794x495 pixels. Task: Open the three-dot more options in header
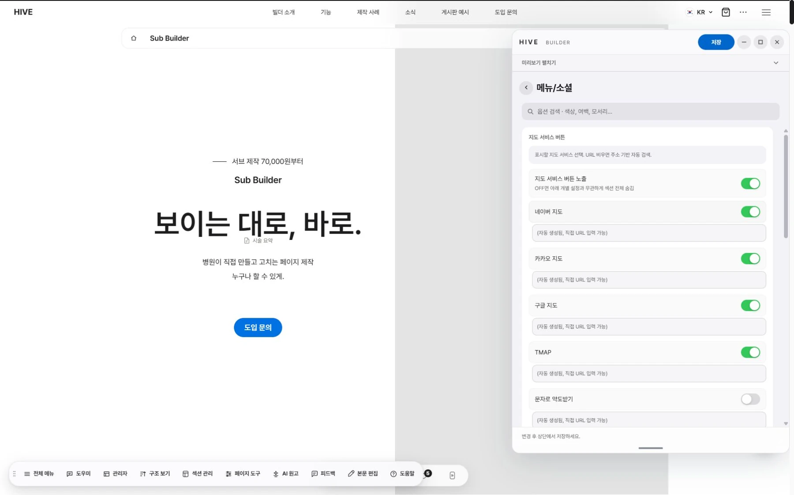(x=743, y=12)
